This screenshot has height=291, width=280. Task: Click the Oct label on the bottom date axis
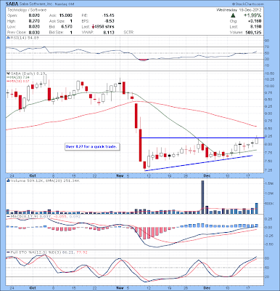tap(33, 287)
